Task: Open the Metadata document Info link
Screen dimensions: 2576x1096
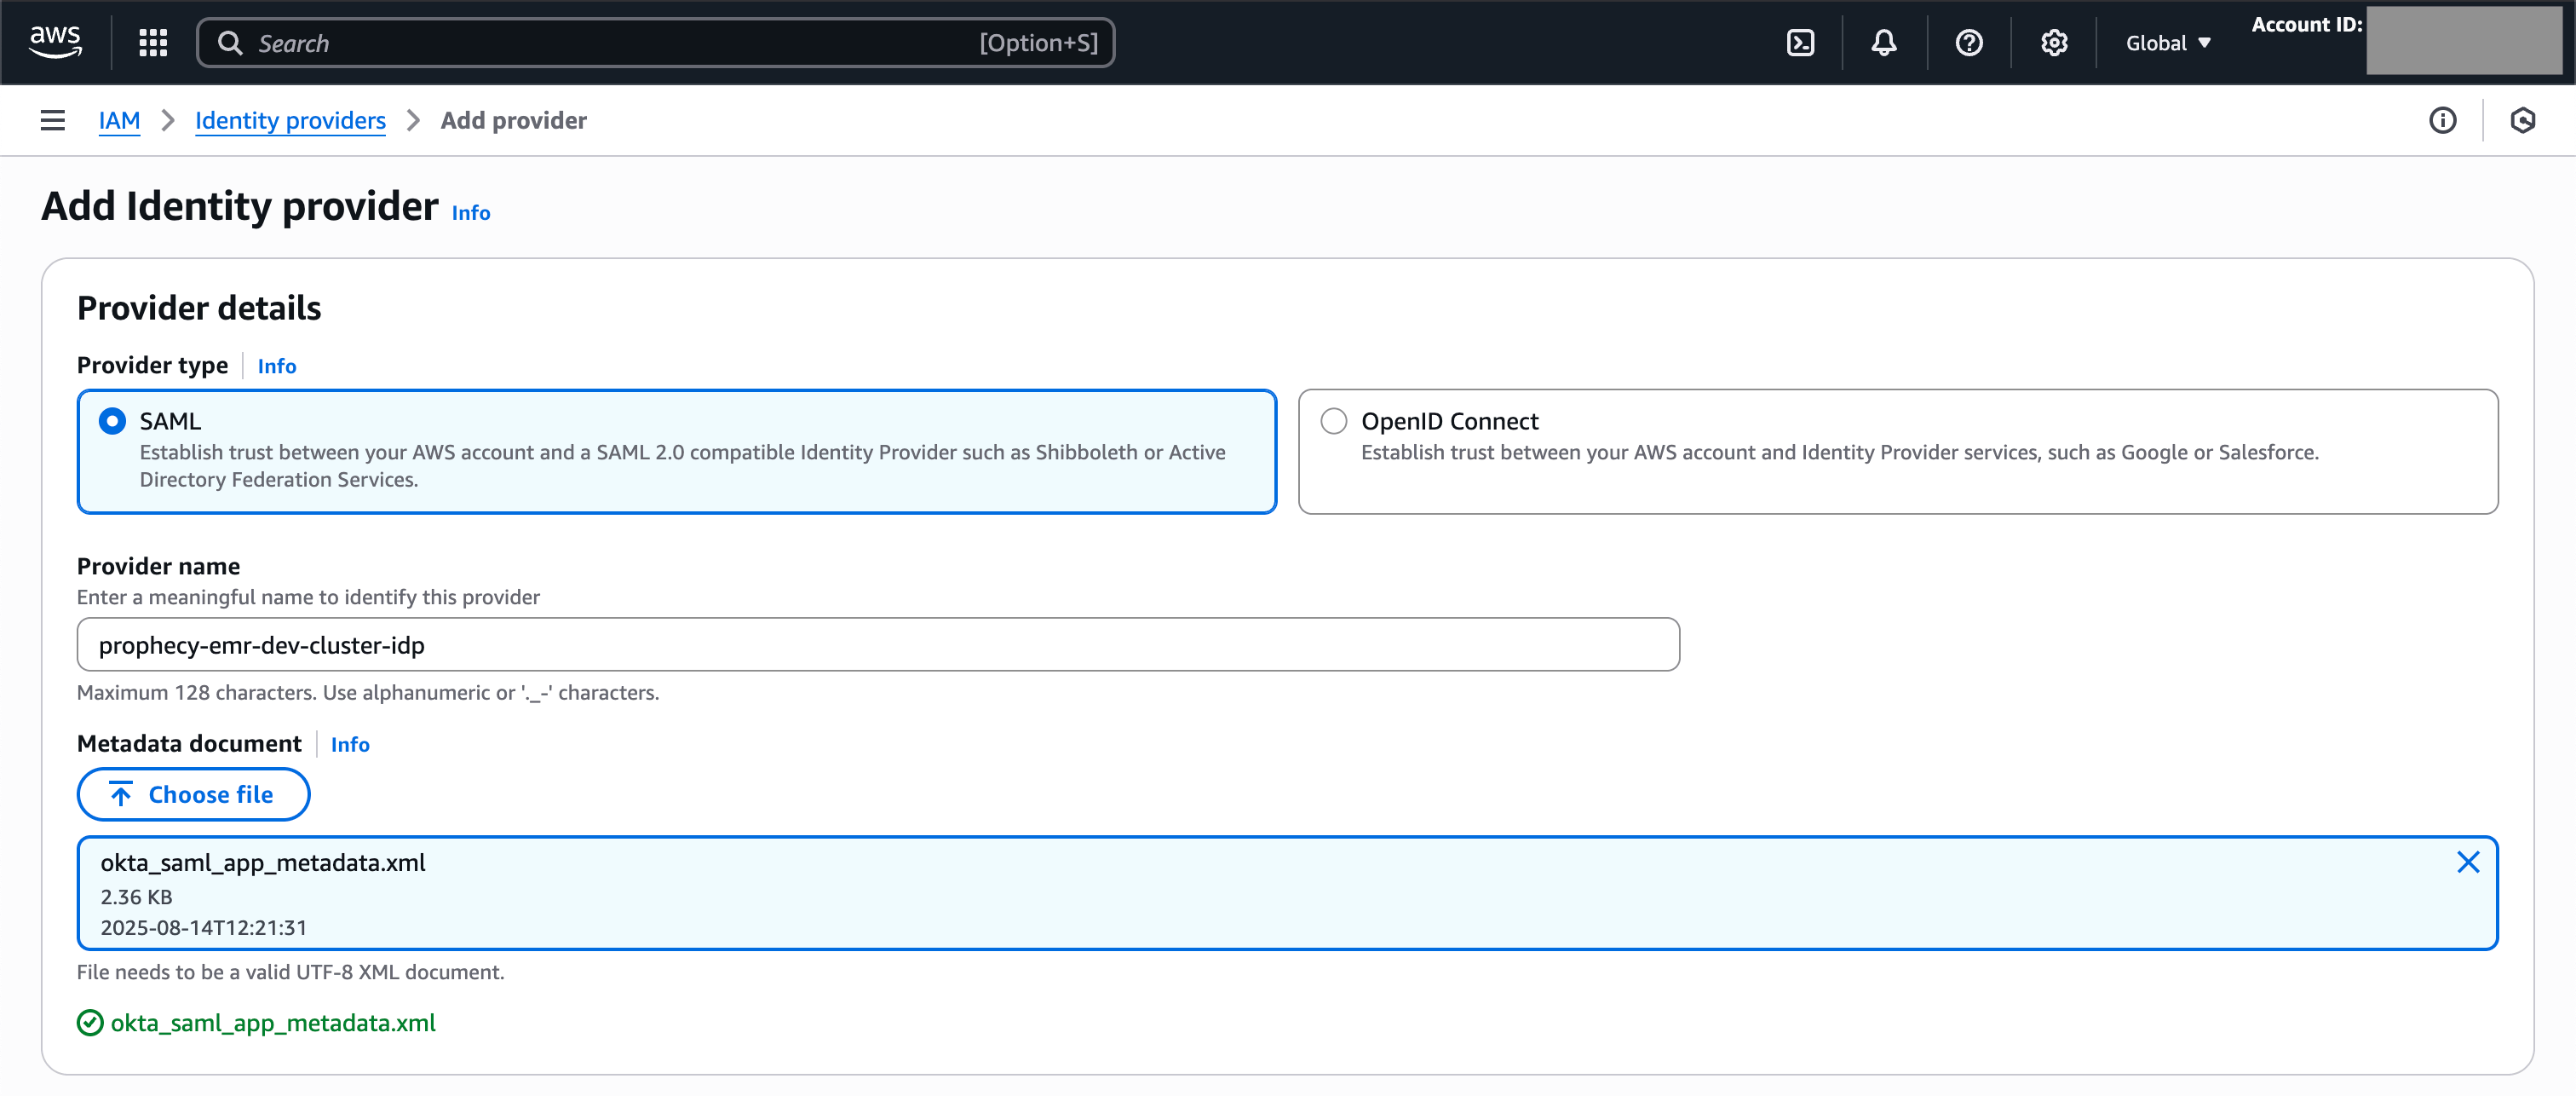Action: click(x=349, y=744)
